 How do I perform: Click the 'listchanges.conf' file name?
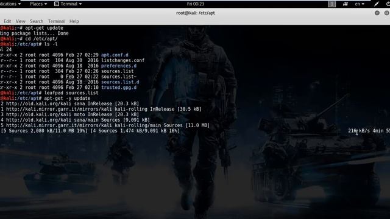(x=122, y=61)
